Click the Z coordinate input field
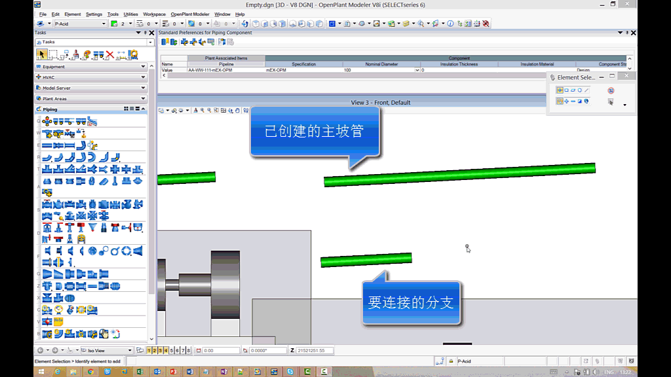 tap(315, 351)
